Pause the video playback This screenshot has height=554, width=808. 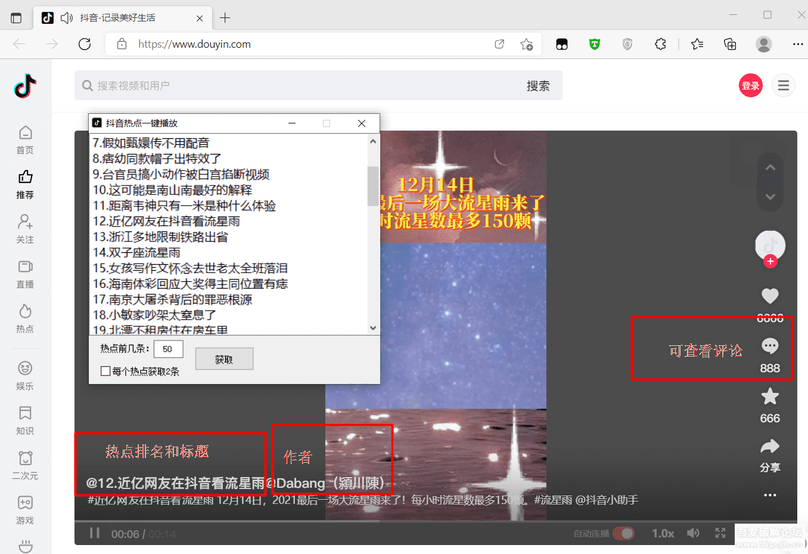click(94, 533)
